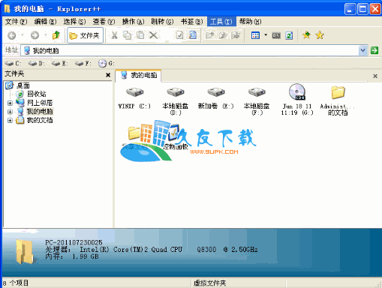The width and height of the screenshot is (382, 288).
Task: Open the 跳转 (G) menu
Action: [x=162, y=22]
